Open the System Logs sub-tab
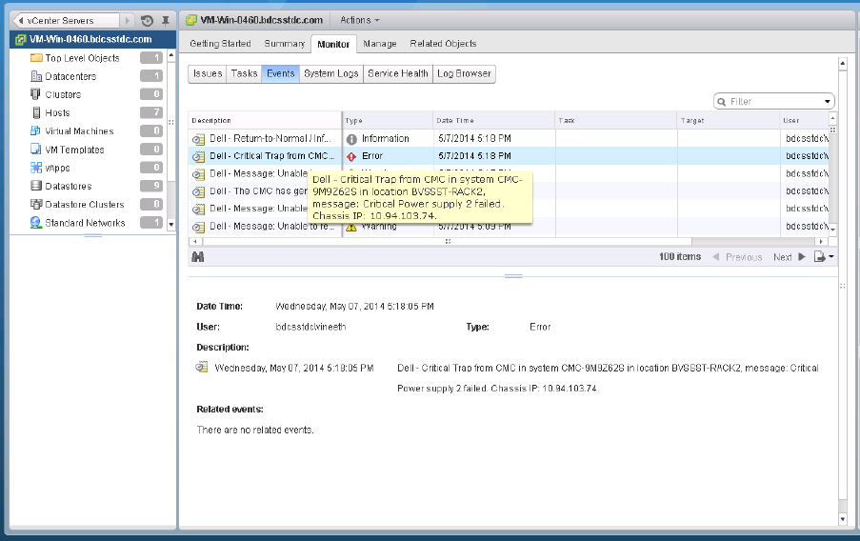860x541 pixels. [x=331, y=74]
